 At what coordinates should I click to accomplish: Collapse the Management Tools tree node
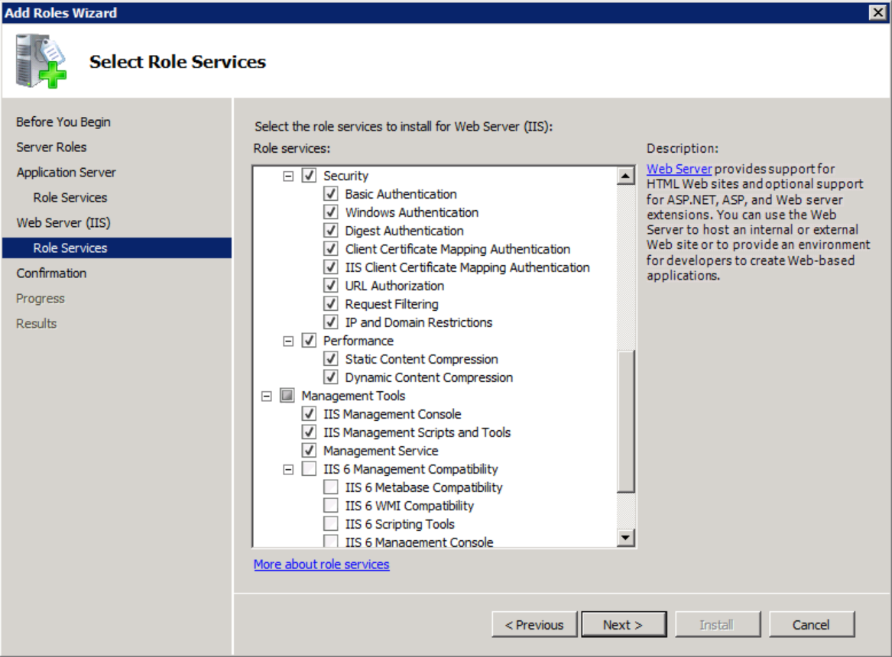[x=266, y=396]
